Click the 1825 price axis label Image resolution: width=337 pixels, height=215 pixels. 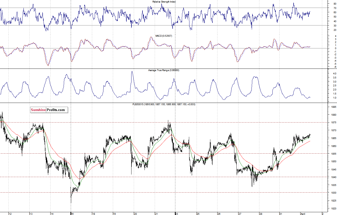pos(334,201)
